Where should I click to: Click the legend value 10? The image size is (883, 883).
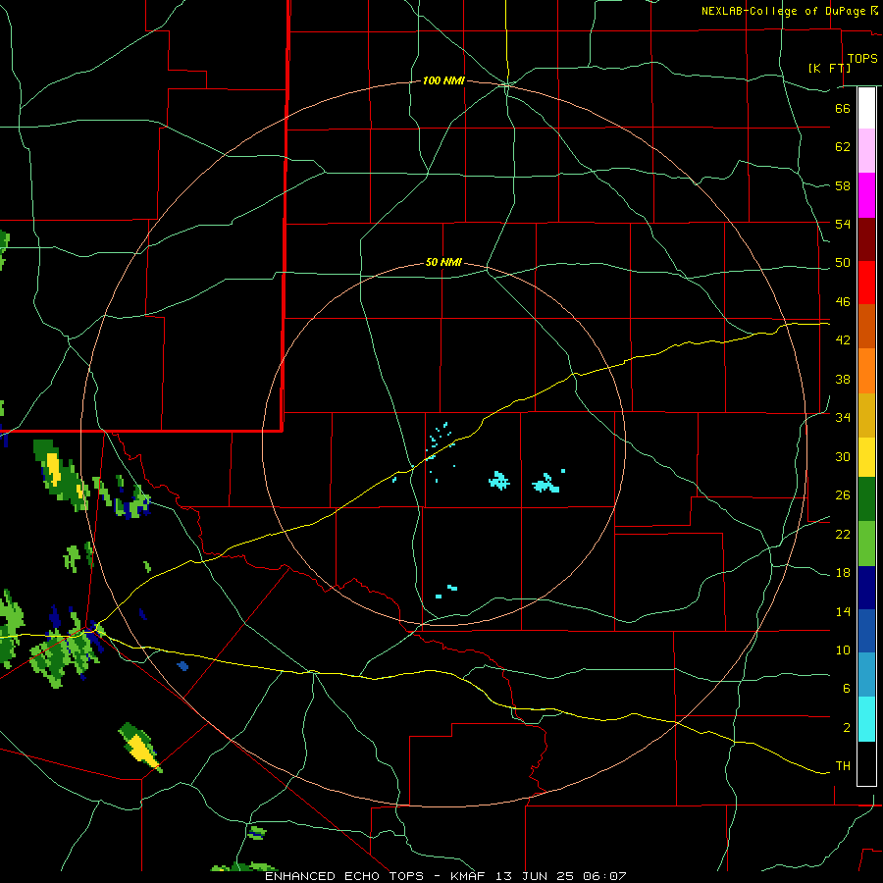pos(843,649)
